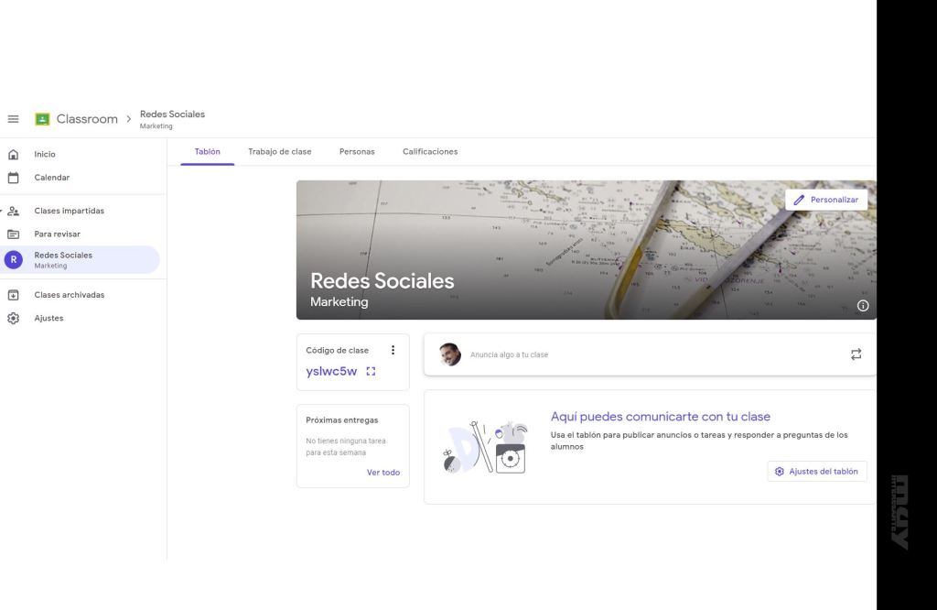The image size is (937, 610).
Task: Open Para revisar in the sidebar
Action: point(57,234)
